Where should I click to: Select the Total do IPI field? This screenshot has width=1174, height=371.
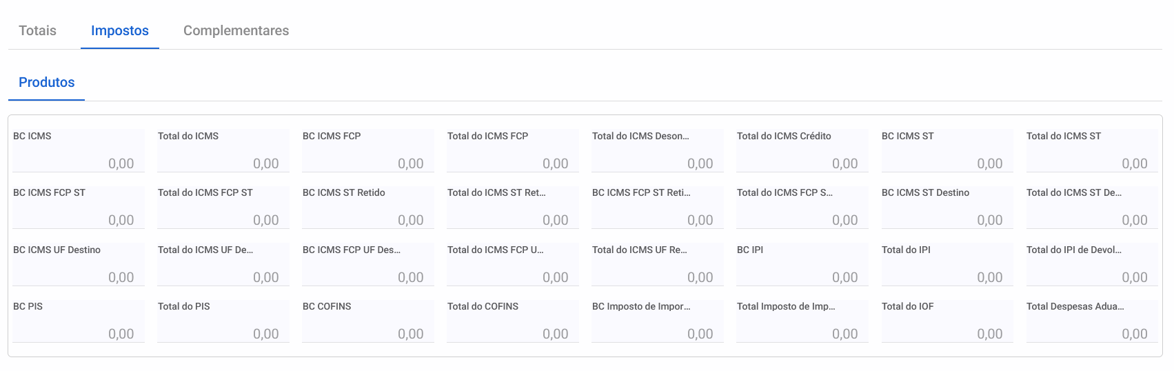point(947,264)
